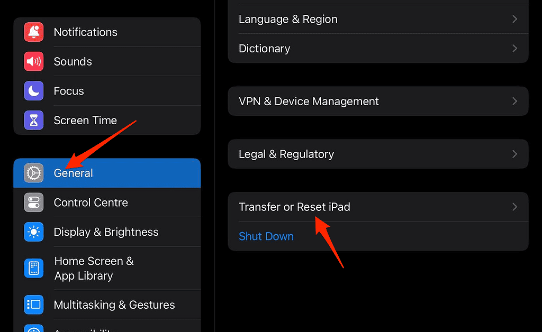Click the Screen Time hourglass icon

pyautogui.click(x=33, y=120)
